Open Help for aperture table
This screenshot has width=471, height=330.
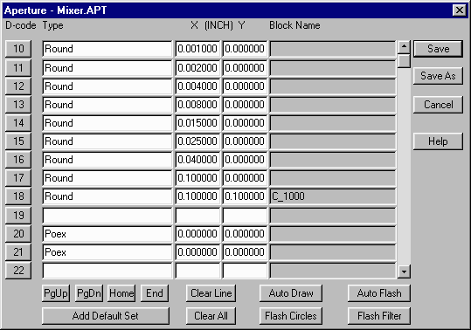[438, 141]
